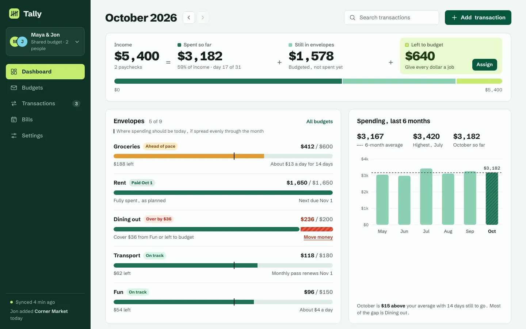526x329 pixels.
Task: Click the Bills calendar icon
Action: click(14, 120)
